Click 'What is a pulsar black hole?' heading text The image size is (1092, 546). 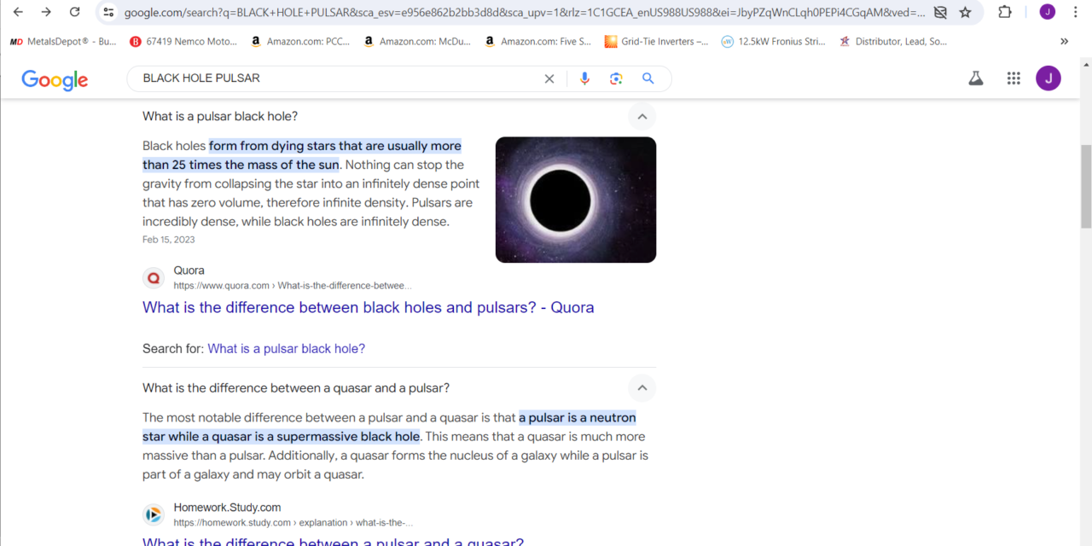[220, 116]
